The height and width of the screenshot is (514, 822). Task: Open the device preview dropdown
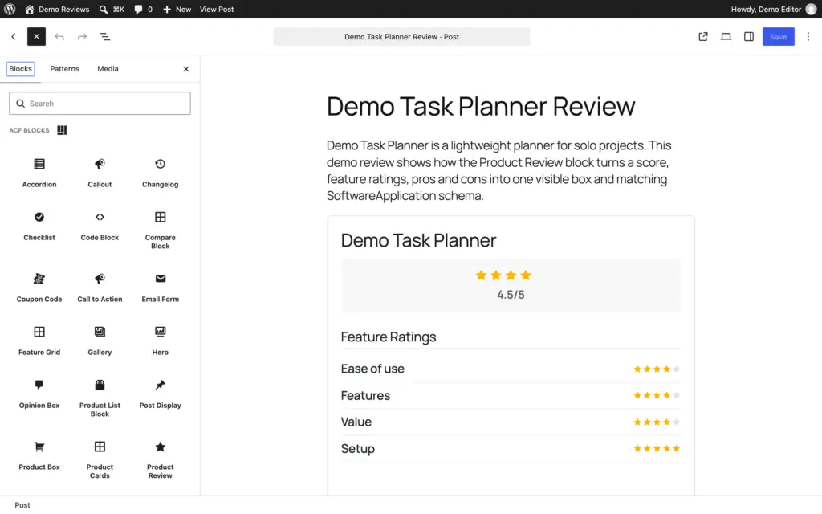pos(726,37)
